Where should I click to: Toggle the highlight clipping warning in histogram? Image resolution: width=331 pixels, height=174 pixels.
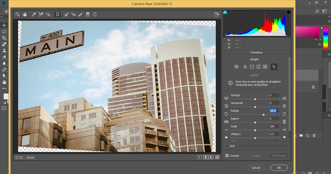pos(288,12)
